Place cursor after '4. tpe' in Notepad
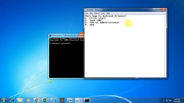The height and width of the screenshot is (103, 184). coord(94,25)
